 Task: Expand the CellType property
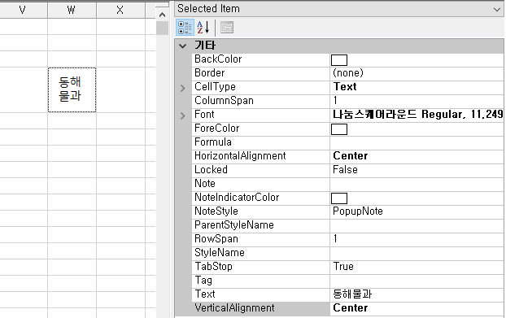pos(183,88)
